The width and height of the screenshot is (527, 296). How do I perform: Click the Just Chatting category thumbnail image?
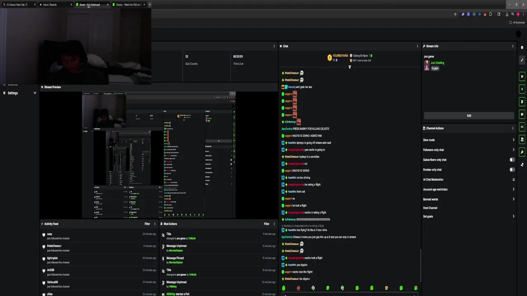tap(427, 65)
